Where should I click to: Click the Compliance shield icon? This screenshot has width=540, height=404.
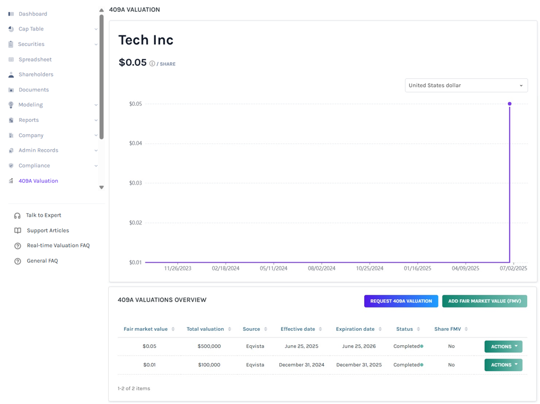(x=11, y=166)
